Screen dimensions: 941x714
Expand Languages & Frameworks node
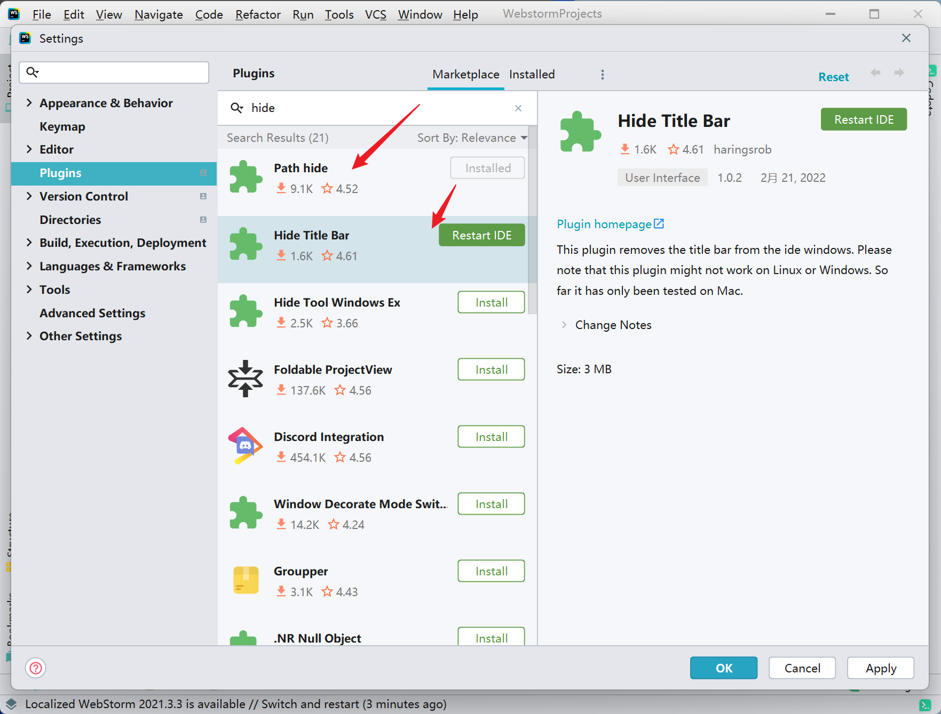coord(29,266)
